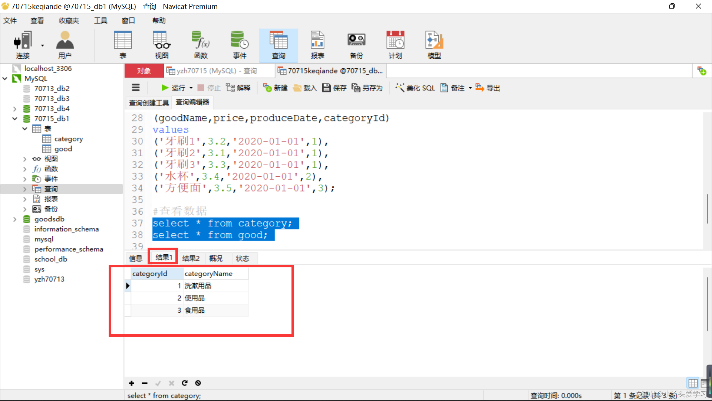Open the 报表 reports section
The width and height of the screenshot is (712, 401).
[x=317, y=45]
